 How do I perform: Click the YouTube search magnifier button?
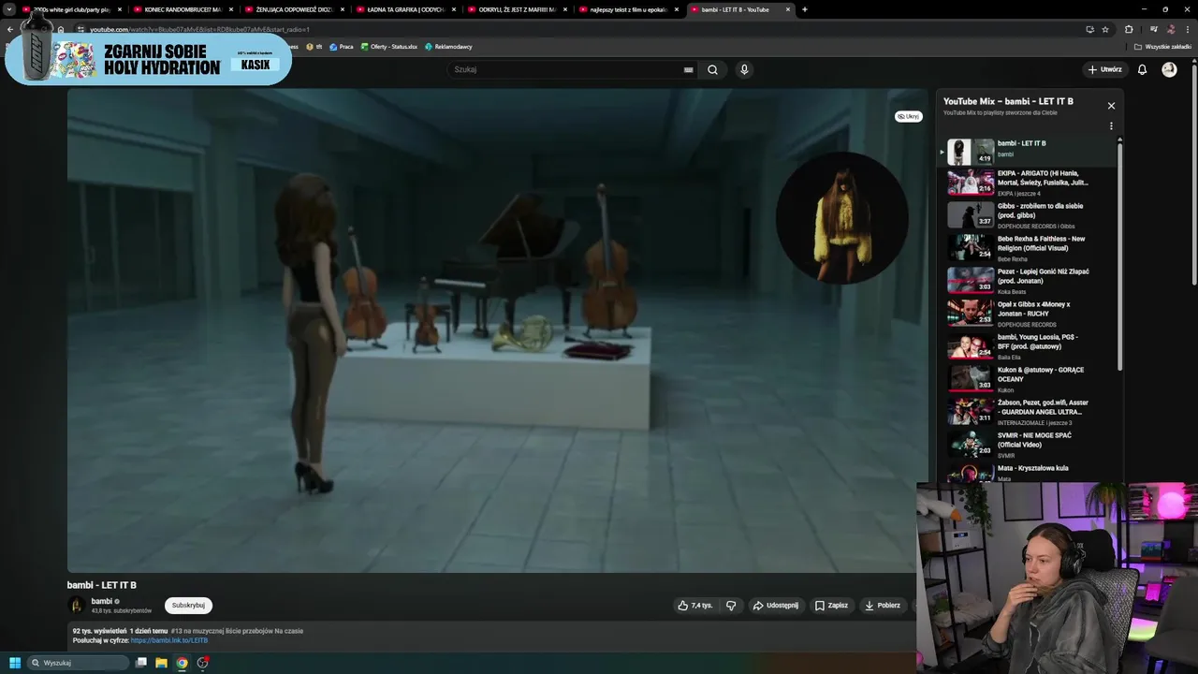click(x=712, y=69)
